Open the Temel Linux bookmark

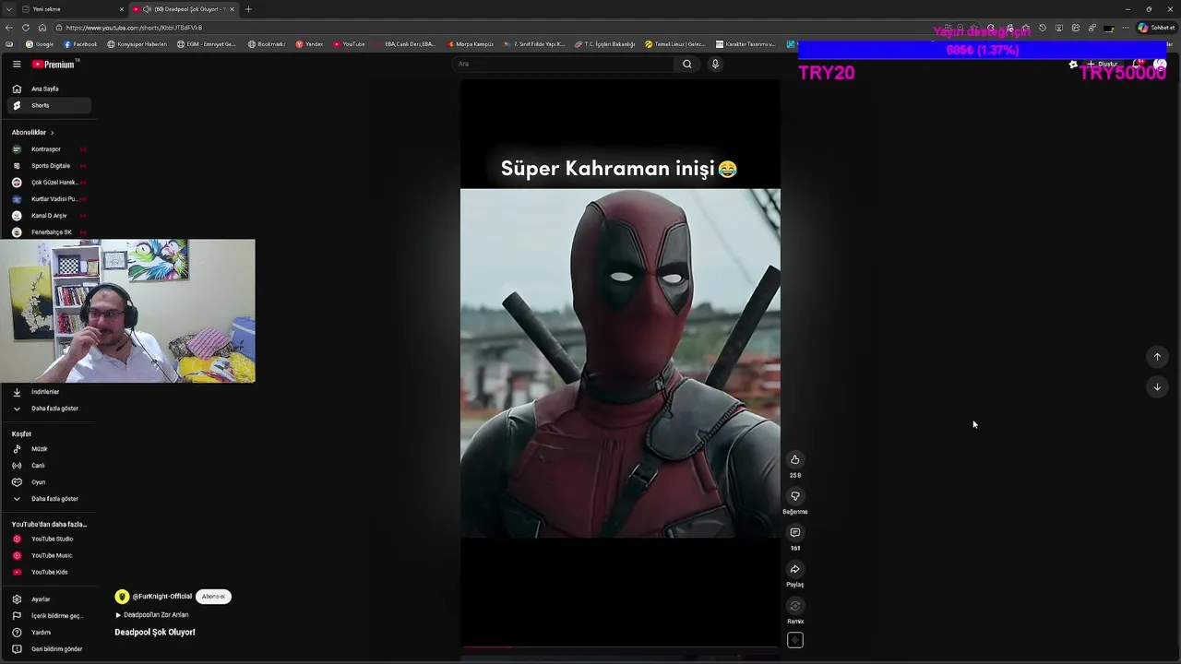[675, 44]
